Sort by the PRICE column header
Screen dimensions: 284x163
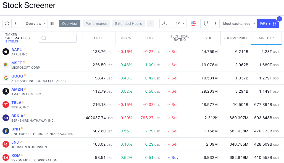99,38
